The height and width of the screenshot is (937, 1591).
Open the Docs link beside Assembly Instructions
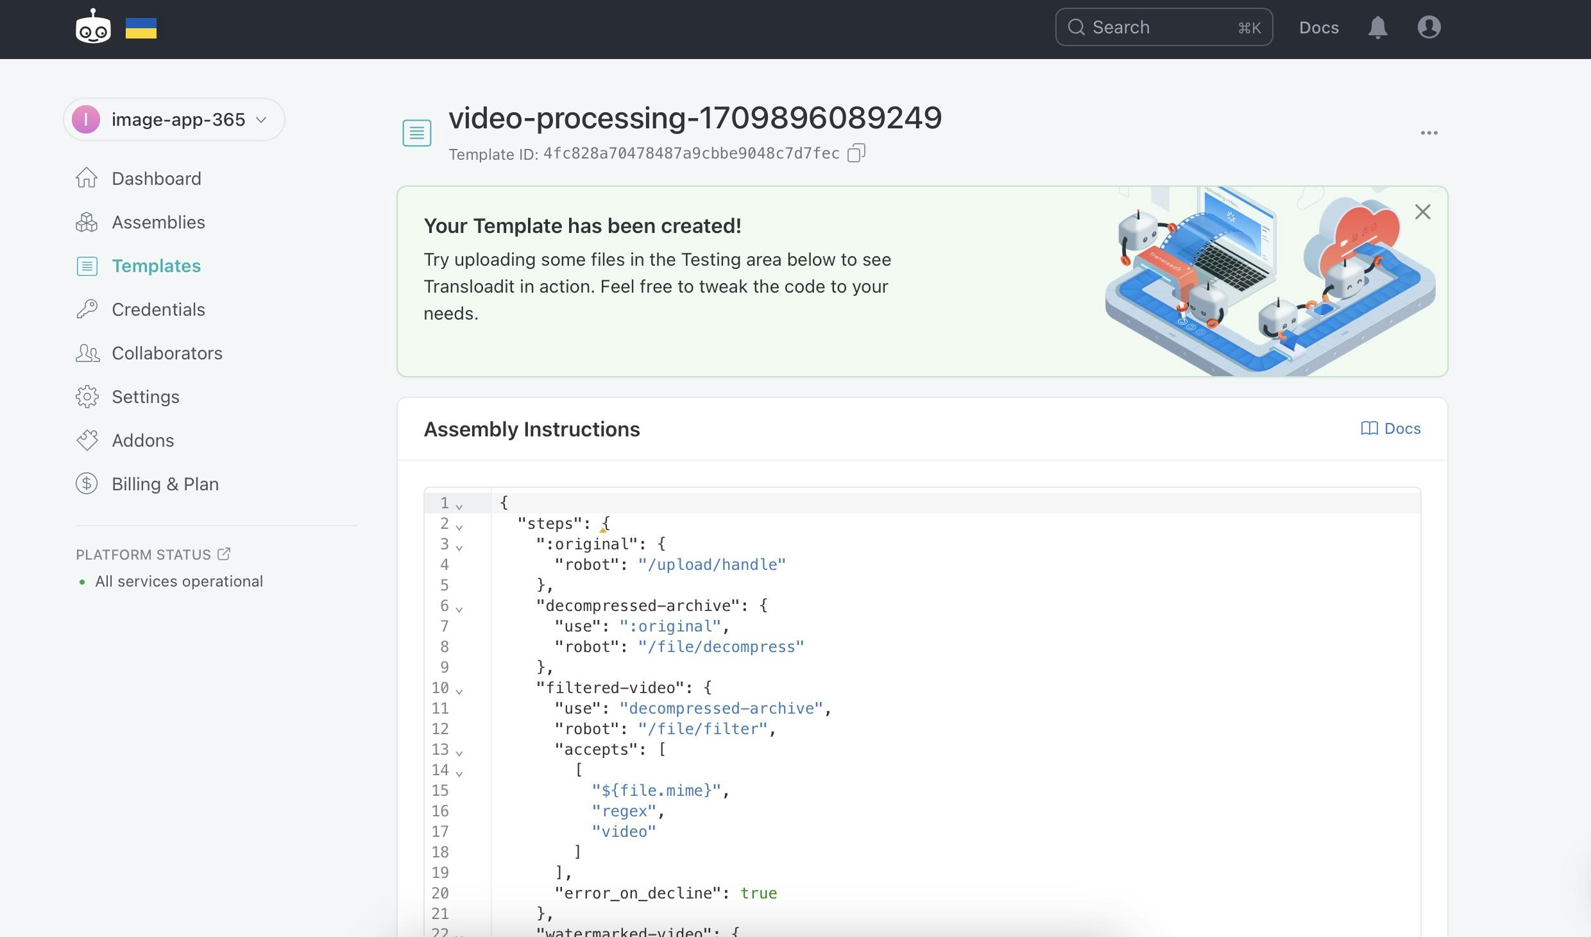pos(1391,429)
